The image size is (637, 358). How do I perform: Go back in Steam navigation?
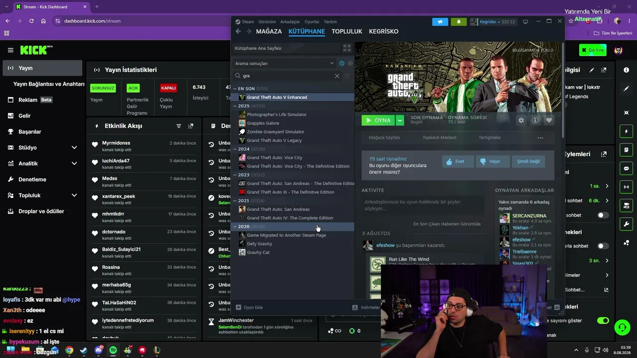(x=238, y=31)
